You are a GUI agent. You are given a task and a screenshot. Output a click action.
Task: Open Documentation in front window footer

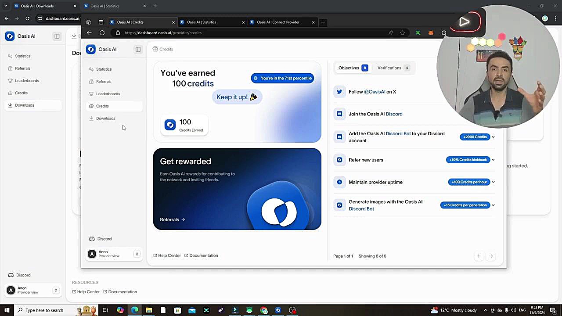coord(201,255)
